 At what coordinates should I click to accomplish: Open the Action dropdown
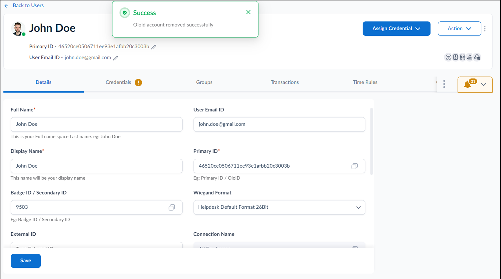tap(459, 29)
